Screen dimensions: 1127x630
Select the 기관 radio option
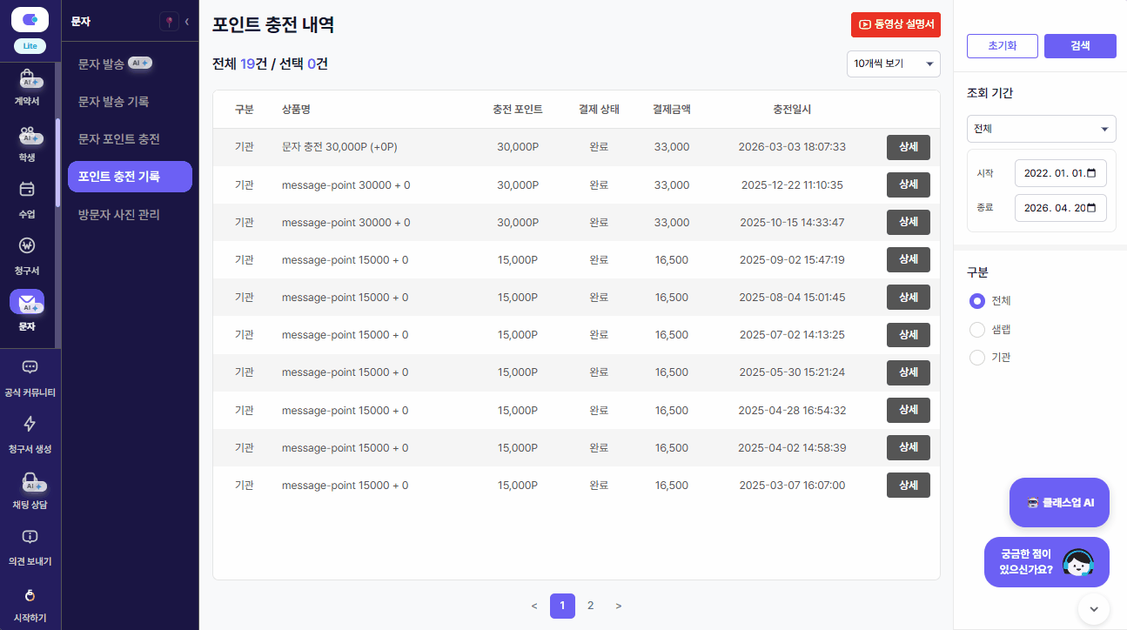point(977,358)
